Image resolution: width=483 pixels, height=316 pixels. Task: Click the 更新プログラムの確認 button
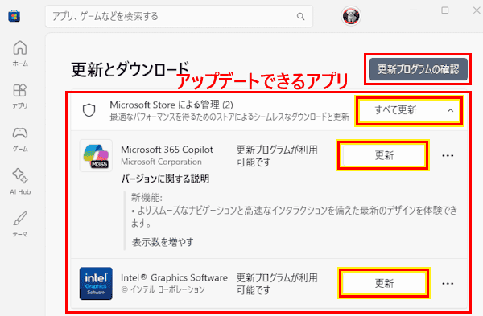(419, 69)
